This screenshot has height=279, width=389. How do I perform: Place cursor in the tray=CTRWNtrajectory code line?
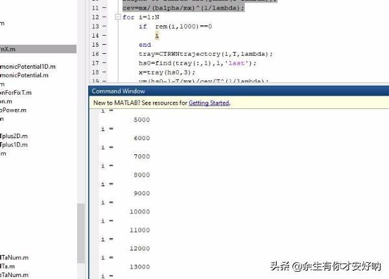click(205, 54)
